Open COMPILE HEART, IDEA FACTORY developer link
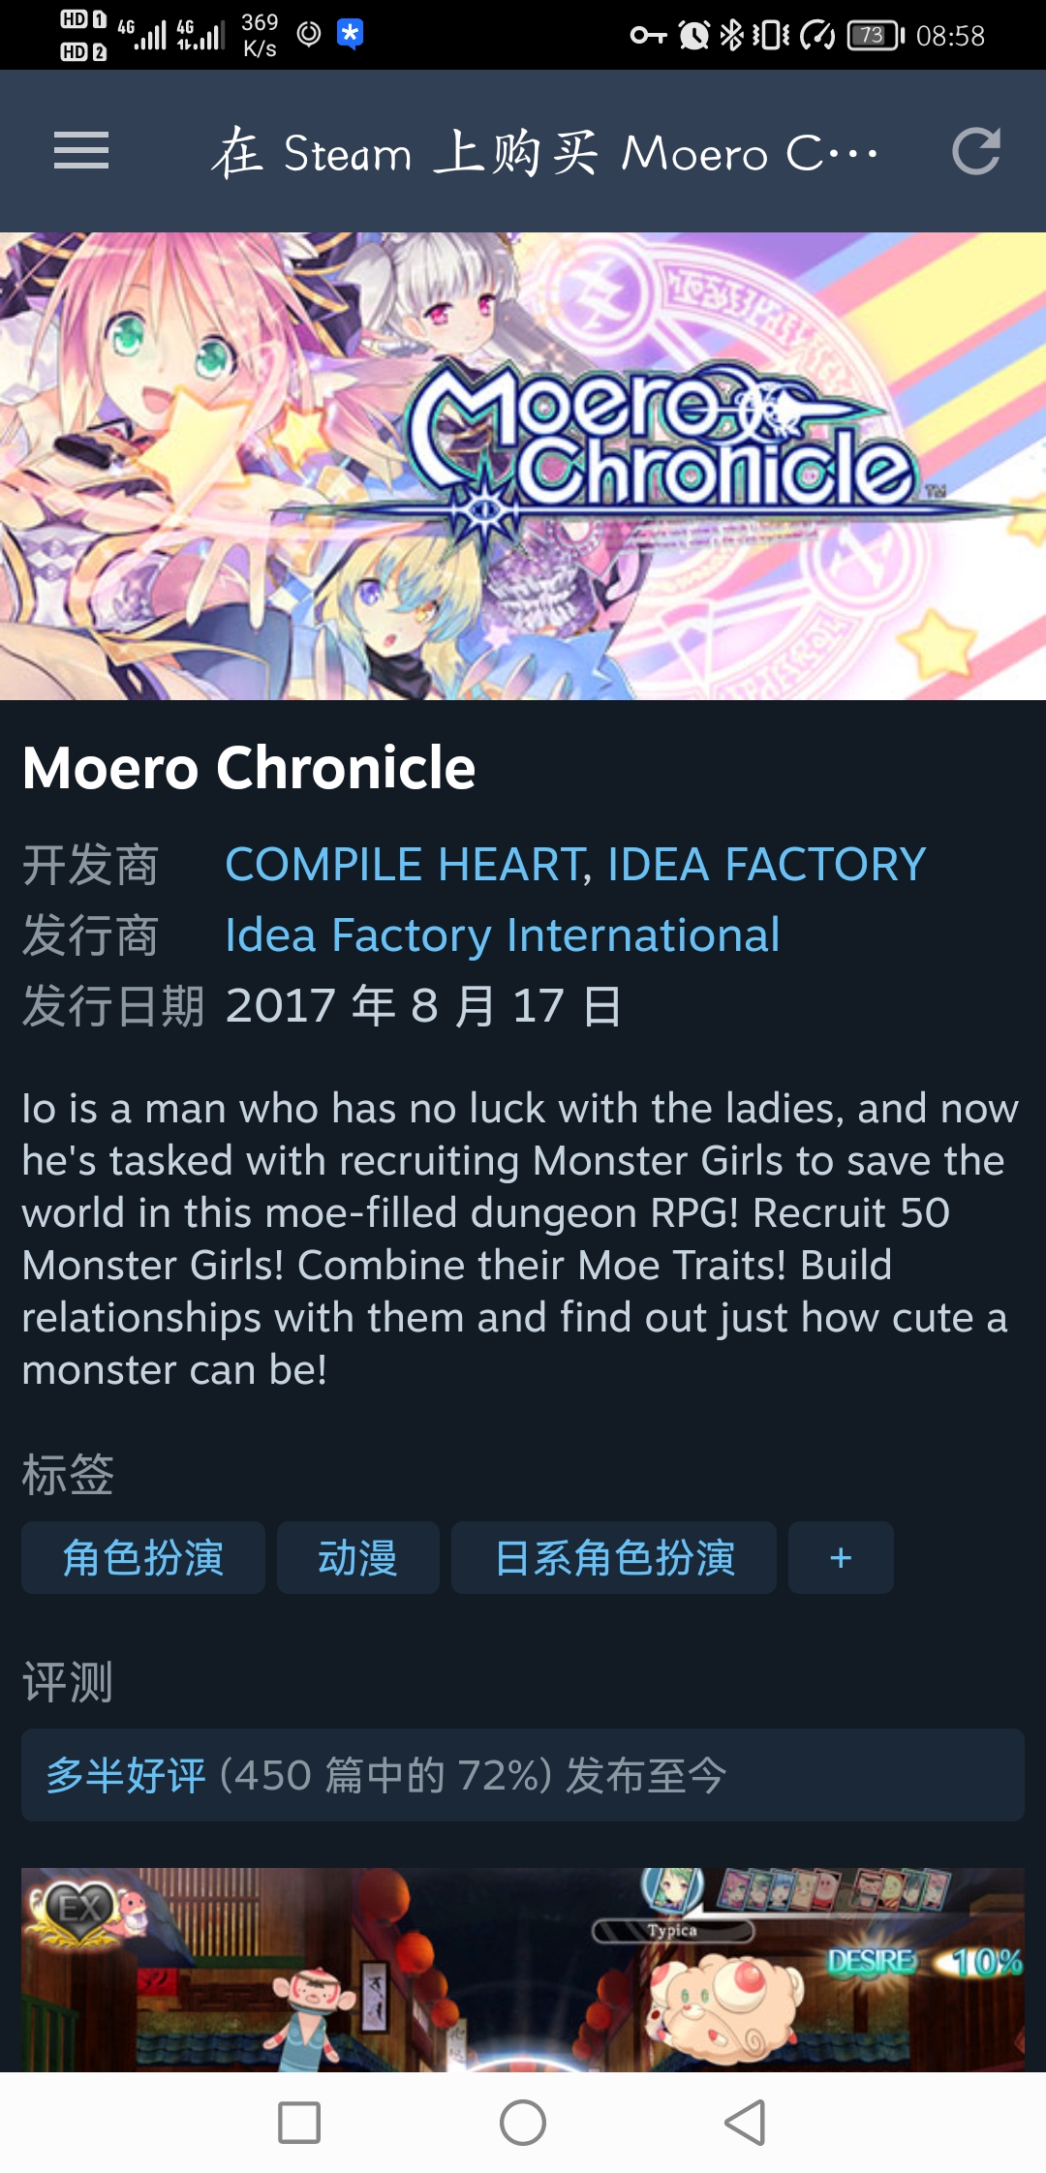1046x2173 pixels. [x=575, y=864]
